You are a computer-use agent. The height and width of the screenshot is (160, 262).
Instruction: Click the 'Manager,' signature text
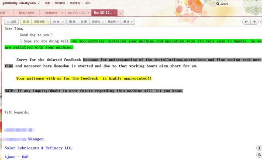[36, 139]
